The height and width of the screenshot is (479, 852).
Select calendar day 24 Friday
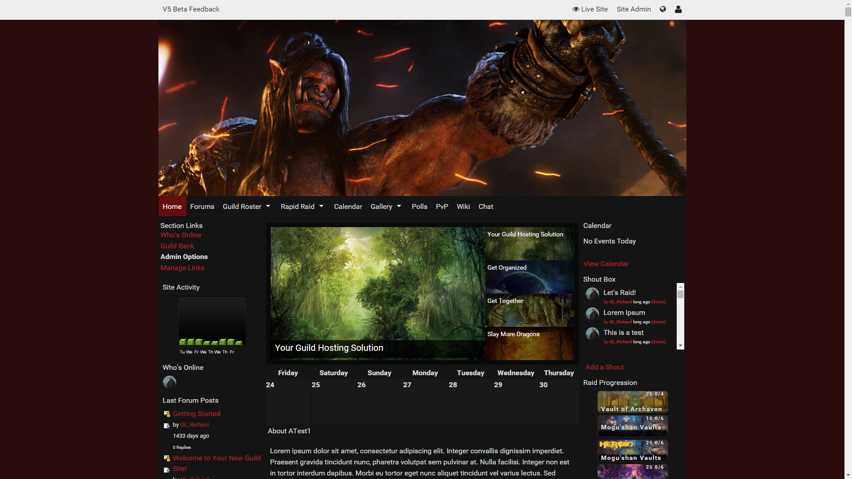[288, 401]
